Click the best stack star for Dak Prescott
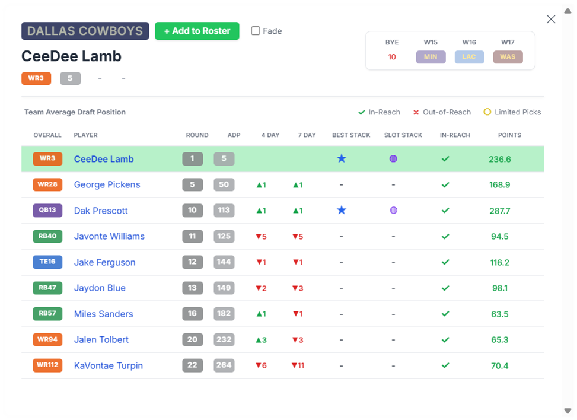The width and height of the screenshot is (577, 420). point(342,210)
